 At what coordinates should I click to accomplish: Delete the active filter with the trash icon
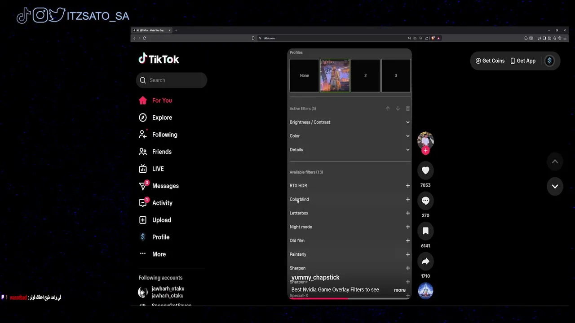pyautogui.click(x=407, y=109)
